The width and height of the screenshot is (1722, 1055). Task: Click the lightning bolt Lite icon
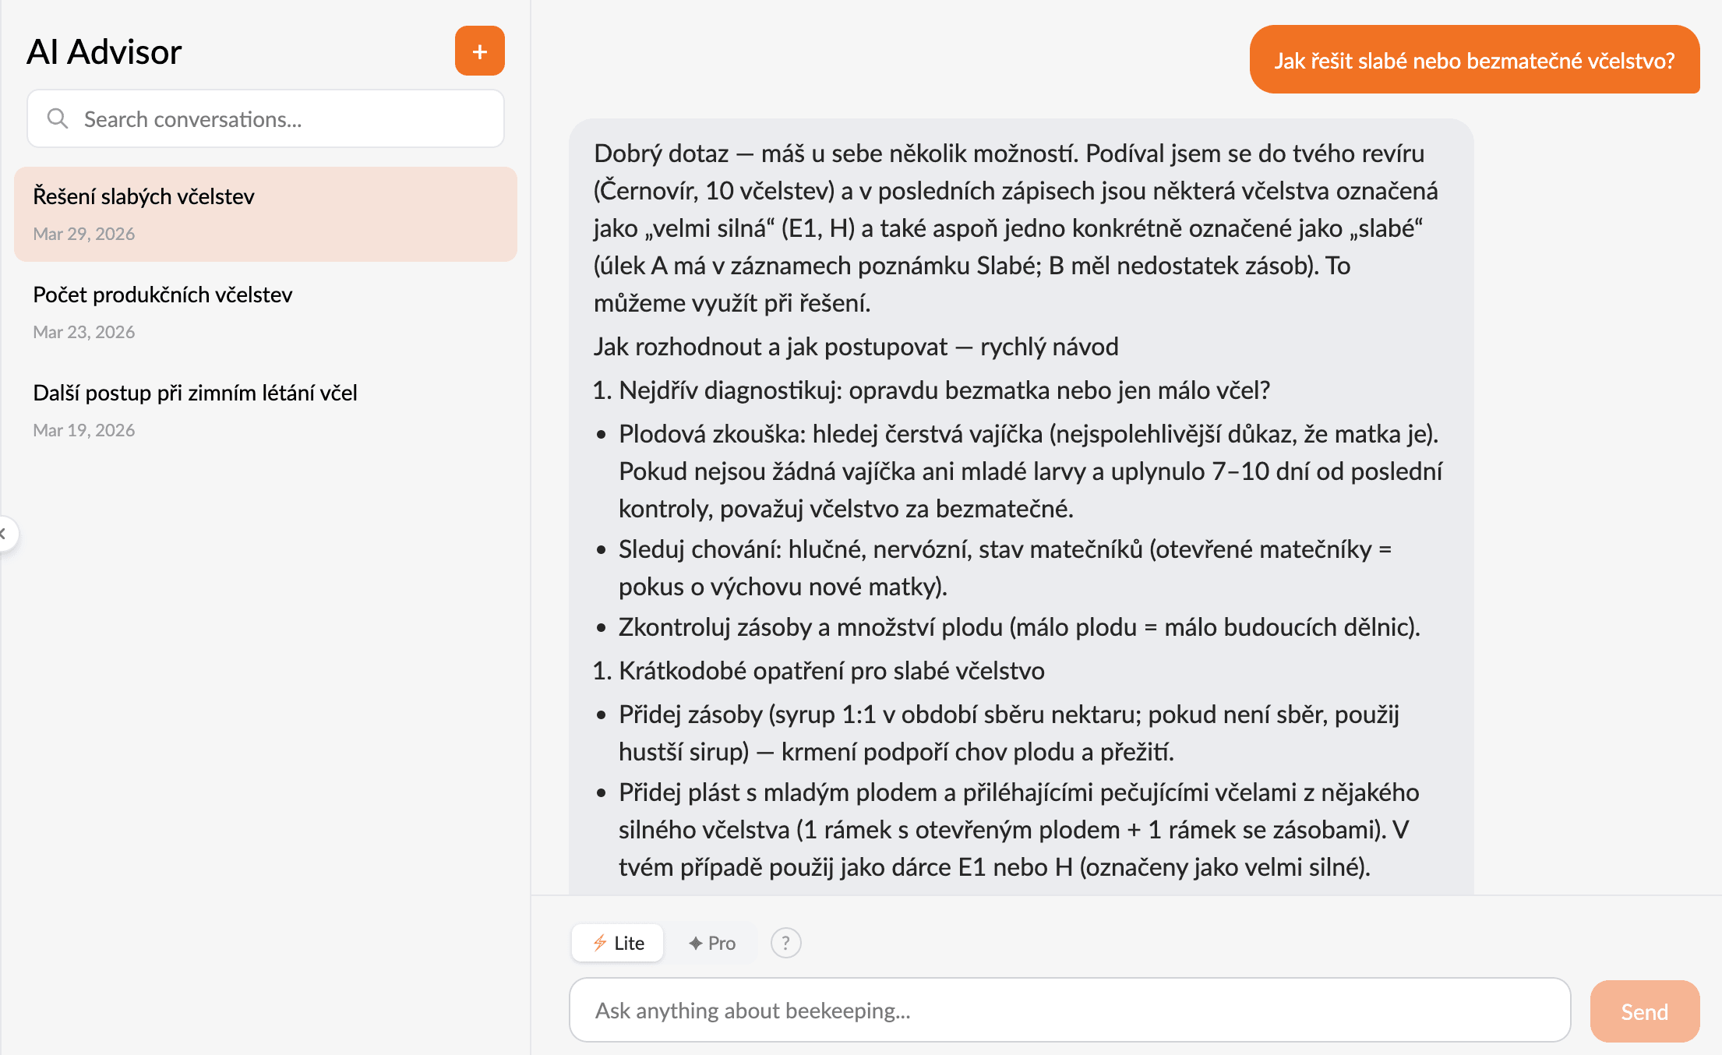[x=600, y=943]
